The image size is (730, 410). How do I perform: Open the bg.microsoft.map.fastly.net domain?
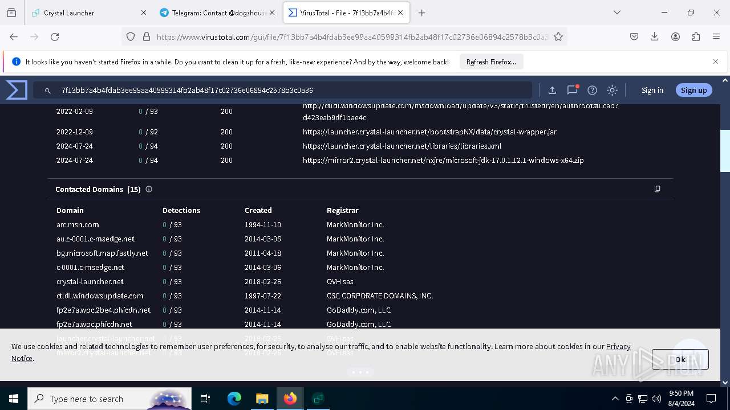coord(102,253)
